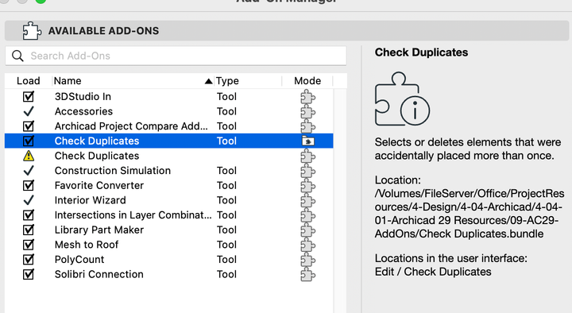Click the mode puzzle icon for 3DStudio In

pyautogui.click(x=308, y=97)
